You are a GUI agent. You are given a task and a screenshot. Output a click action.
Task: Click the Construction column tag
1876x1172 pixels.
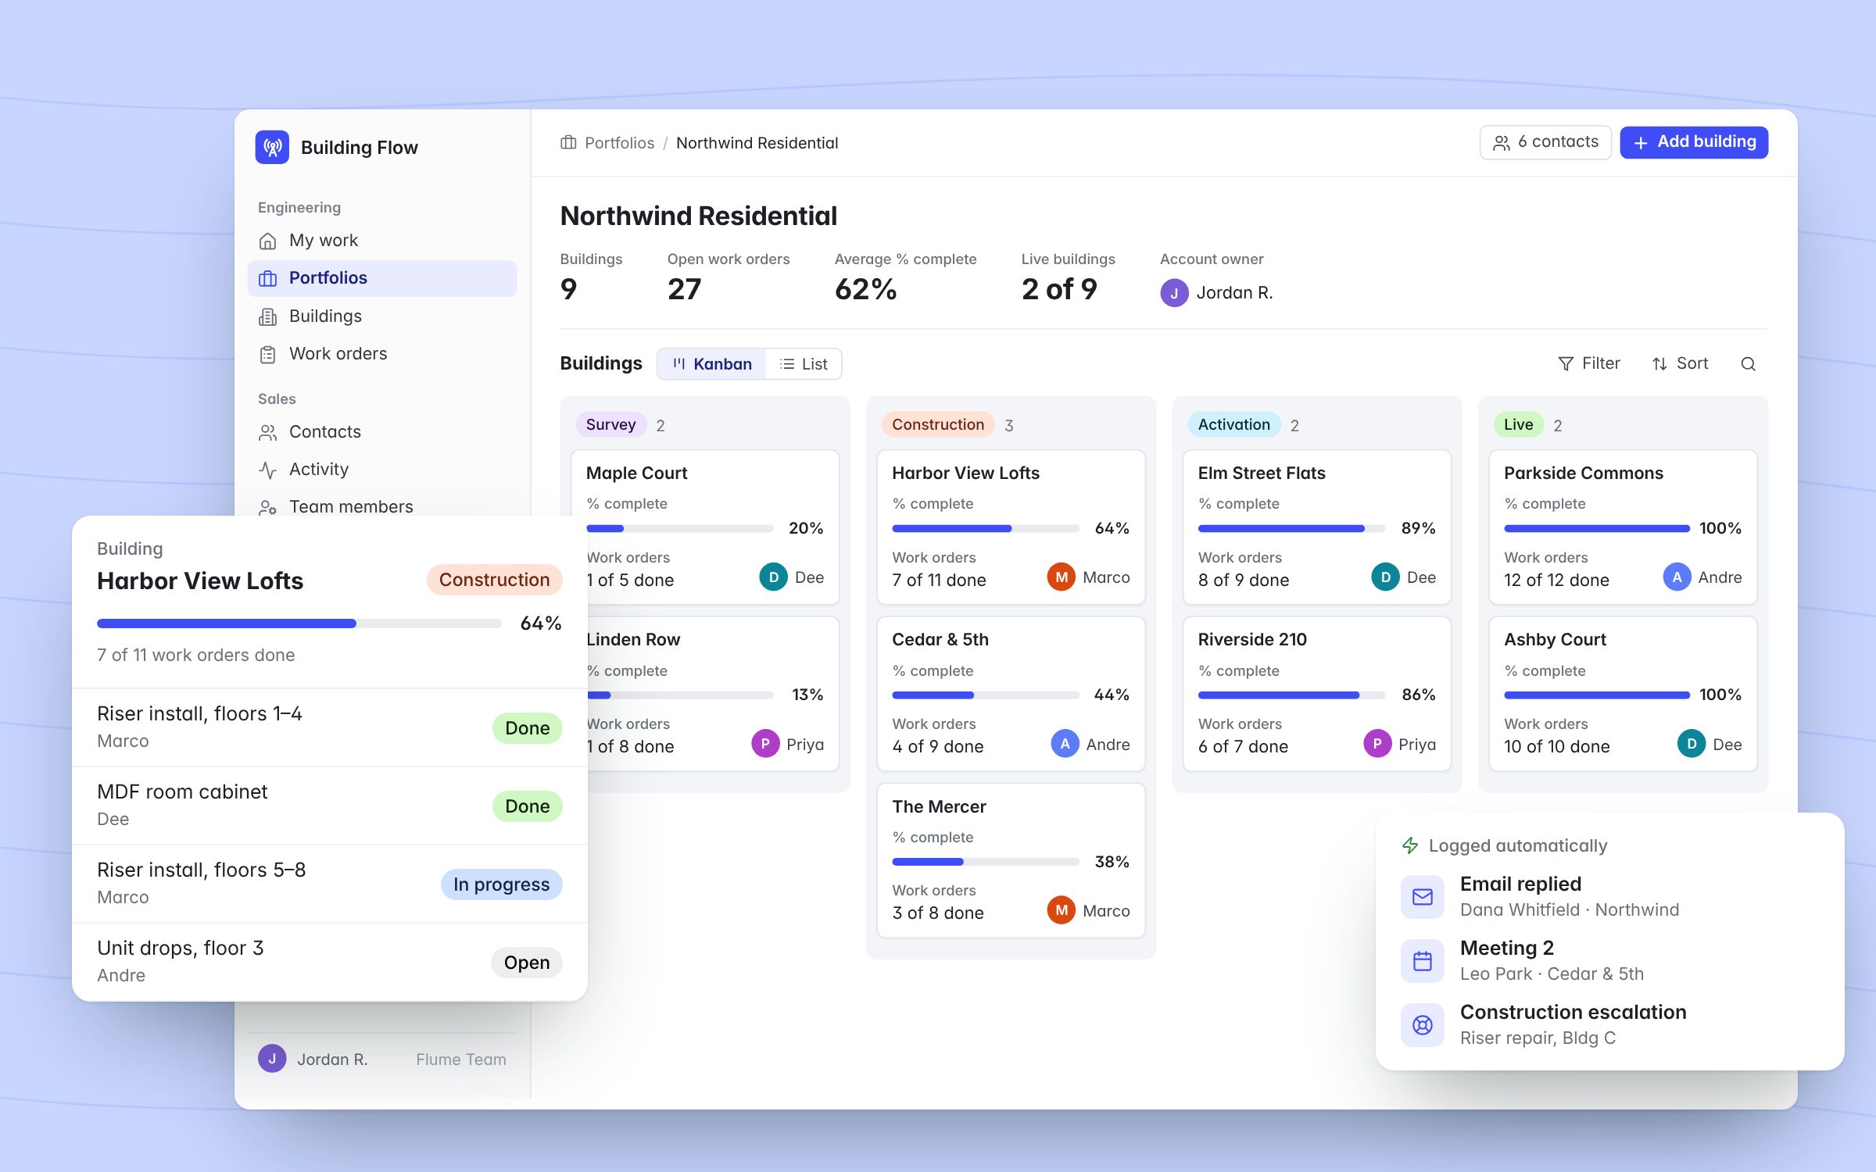938,424
